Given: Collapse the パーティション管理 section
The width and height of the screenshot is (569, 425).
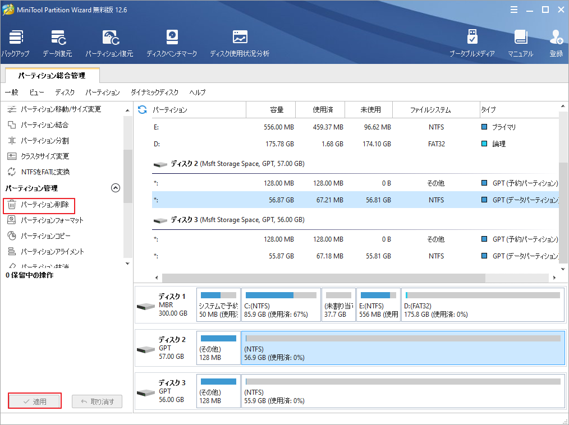Looking at the screenshot, I should [x=116, y=188].
